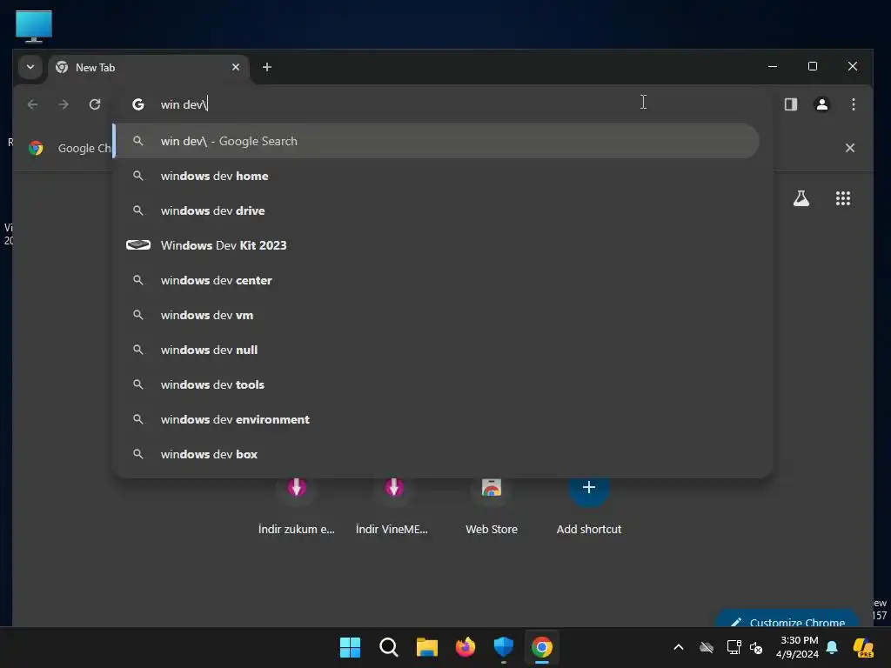Viewport: 891px width, 668px height.
Task: Select 'win dev\ - Google Search' suggestion
Action: (436, 141)
